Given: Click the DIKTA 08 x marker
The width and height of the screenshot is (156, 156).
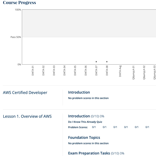Looking at the screenshot, I should pyautogui.click(x=107, y=62).
